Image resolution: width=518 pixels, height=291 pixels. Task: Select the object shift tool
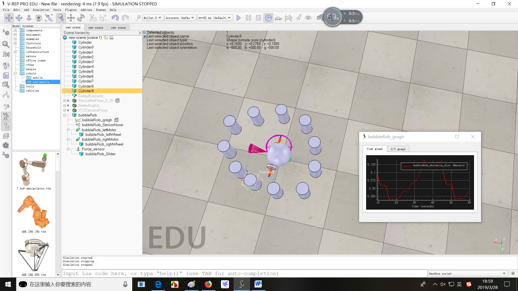tap(71, 18)
